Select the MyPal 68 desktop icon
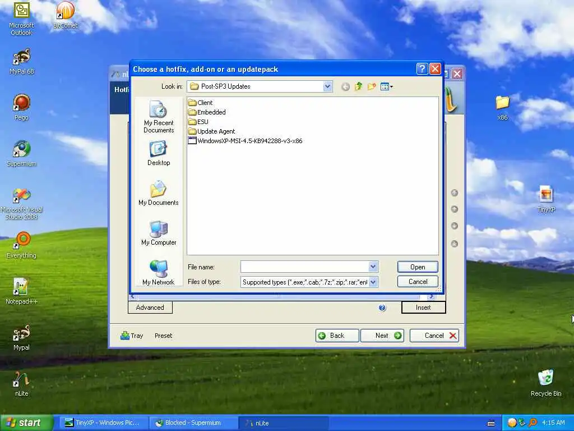 (22, 61)
